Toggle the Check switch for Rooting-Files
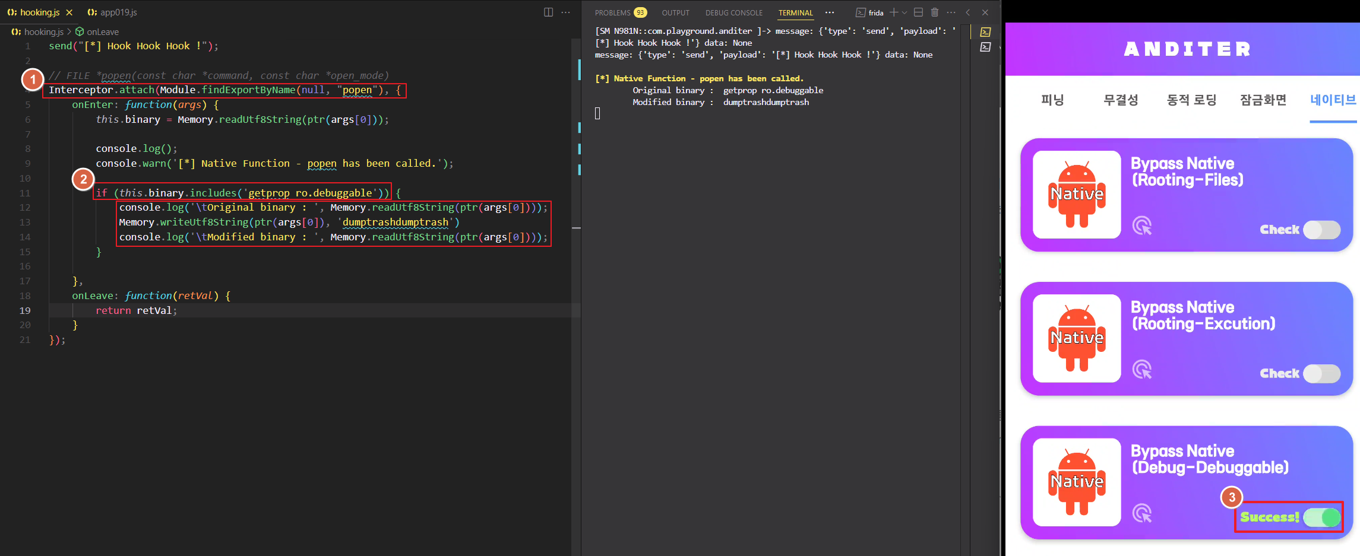The width and height of the screenshot is (1360, 556). pos(1321,230)
